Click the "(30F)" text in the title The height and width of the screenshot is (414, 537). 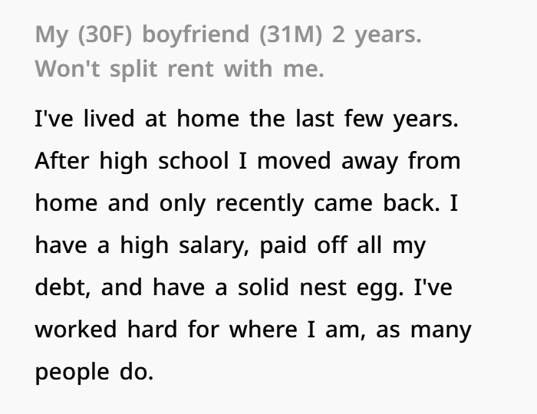(x=105, y=35)
